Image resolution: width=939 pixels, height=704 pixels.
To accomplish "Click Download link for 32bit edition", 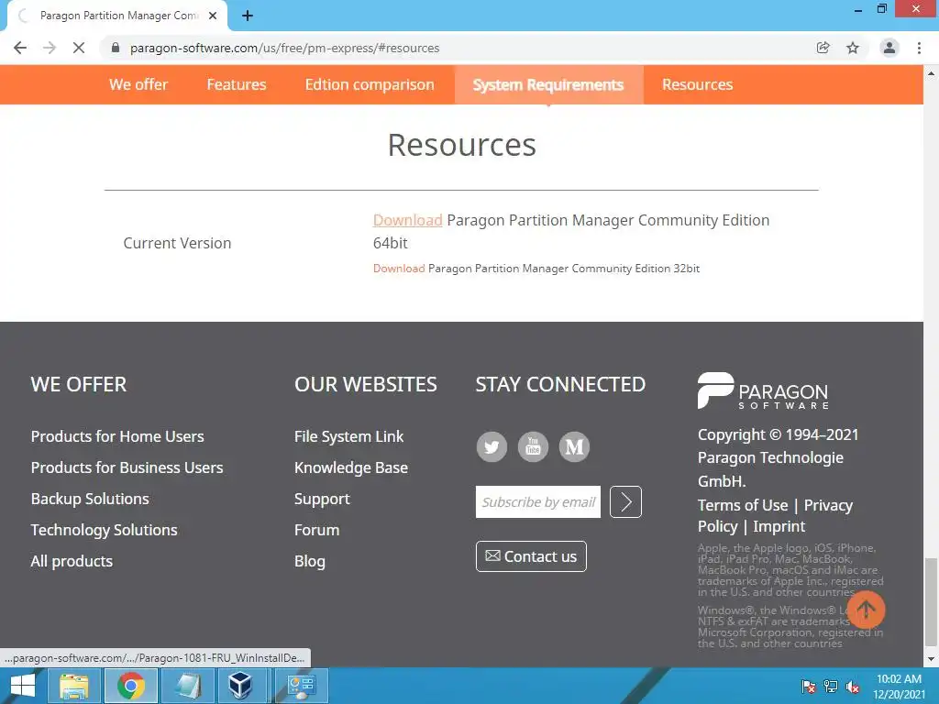I will [399, 269].
